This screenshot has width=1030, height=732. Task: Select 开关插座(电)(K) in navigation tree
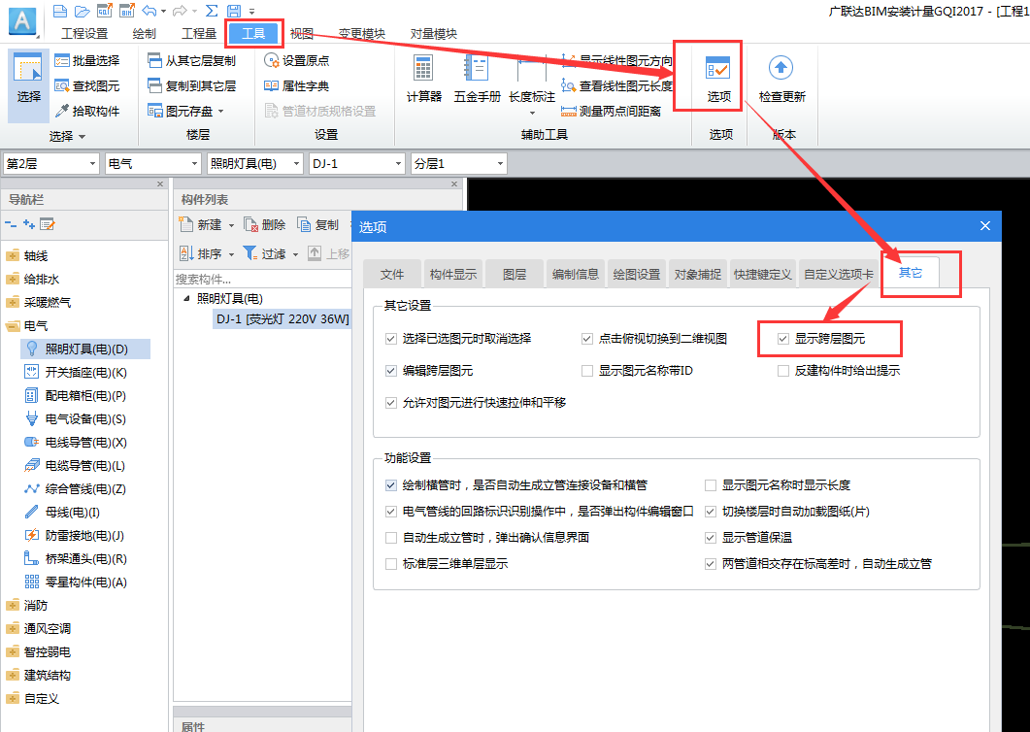[76, 373]
